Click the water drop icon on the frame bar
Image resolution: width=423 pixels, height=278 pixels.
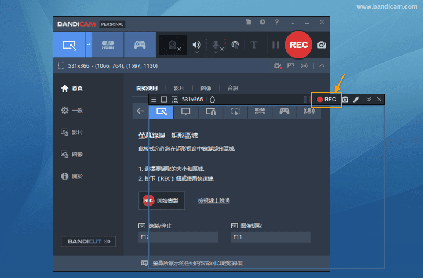point(212,100)
